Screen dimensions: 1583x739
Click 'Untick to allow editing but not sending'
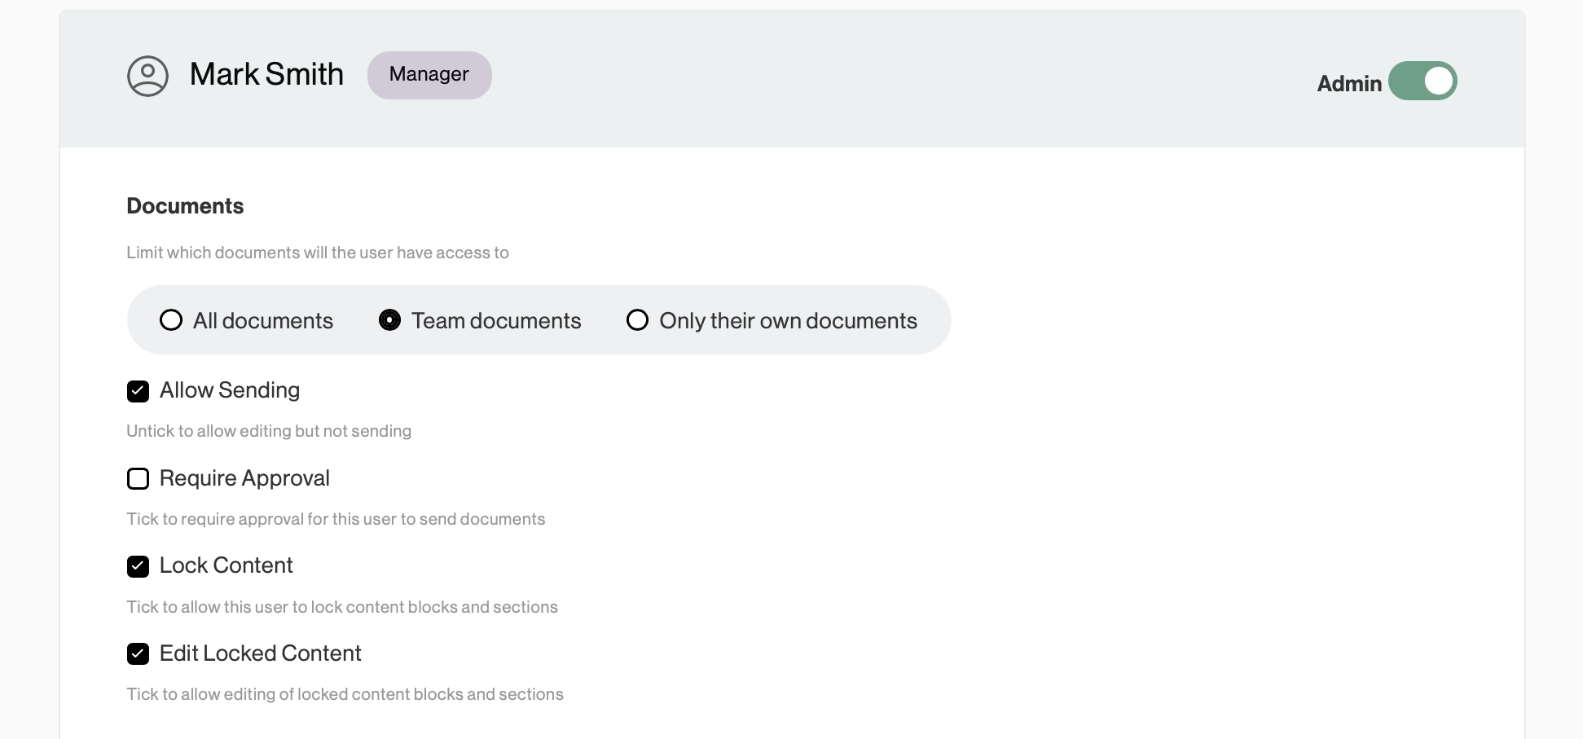tap(269, 431)
